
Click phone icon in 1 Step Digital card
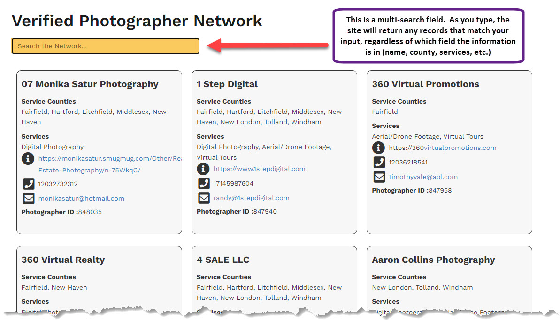click(204, 183)
